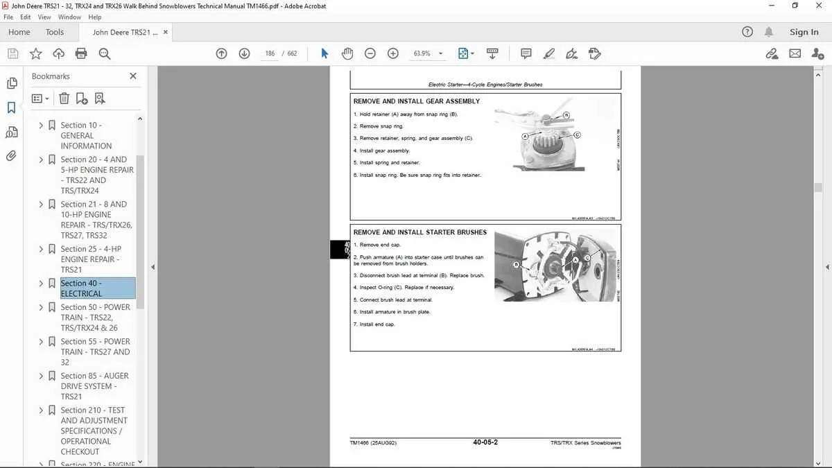832x468 pixels.
Task: Expand Section 25 - 4-HP engine bookmark
Action: (x=41, y=249)
